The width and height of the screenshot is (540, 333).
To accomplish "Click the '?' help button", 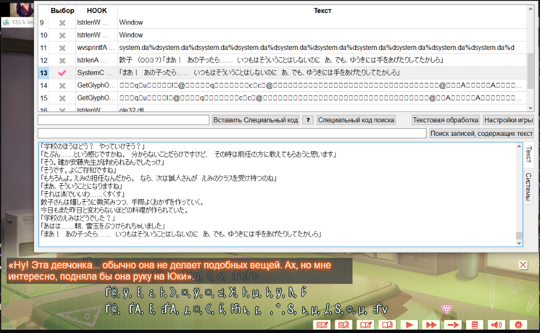I will (308, 120).
